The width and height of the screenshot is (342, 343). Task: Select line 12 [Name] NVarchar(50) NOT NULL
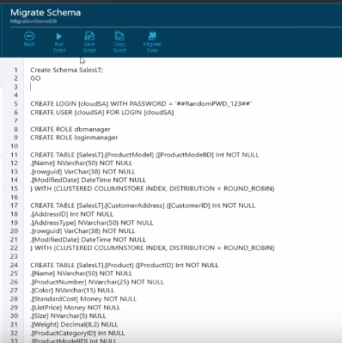pos(82,163)
